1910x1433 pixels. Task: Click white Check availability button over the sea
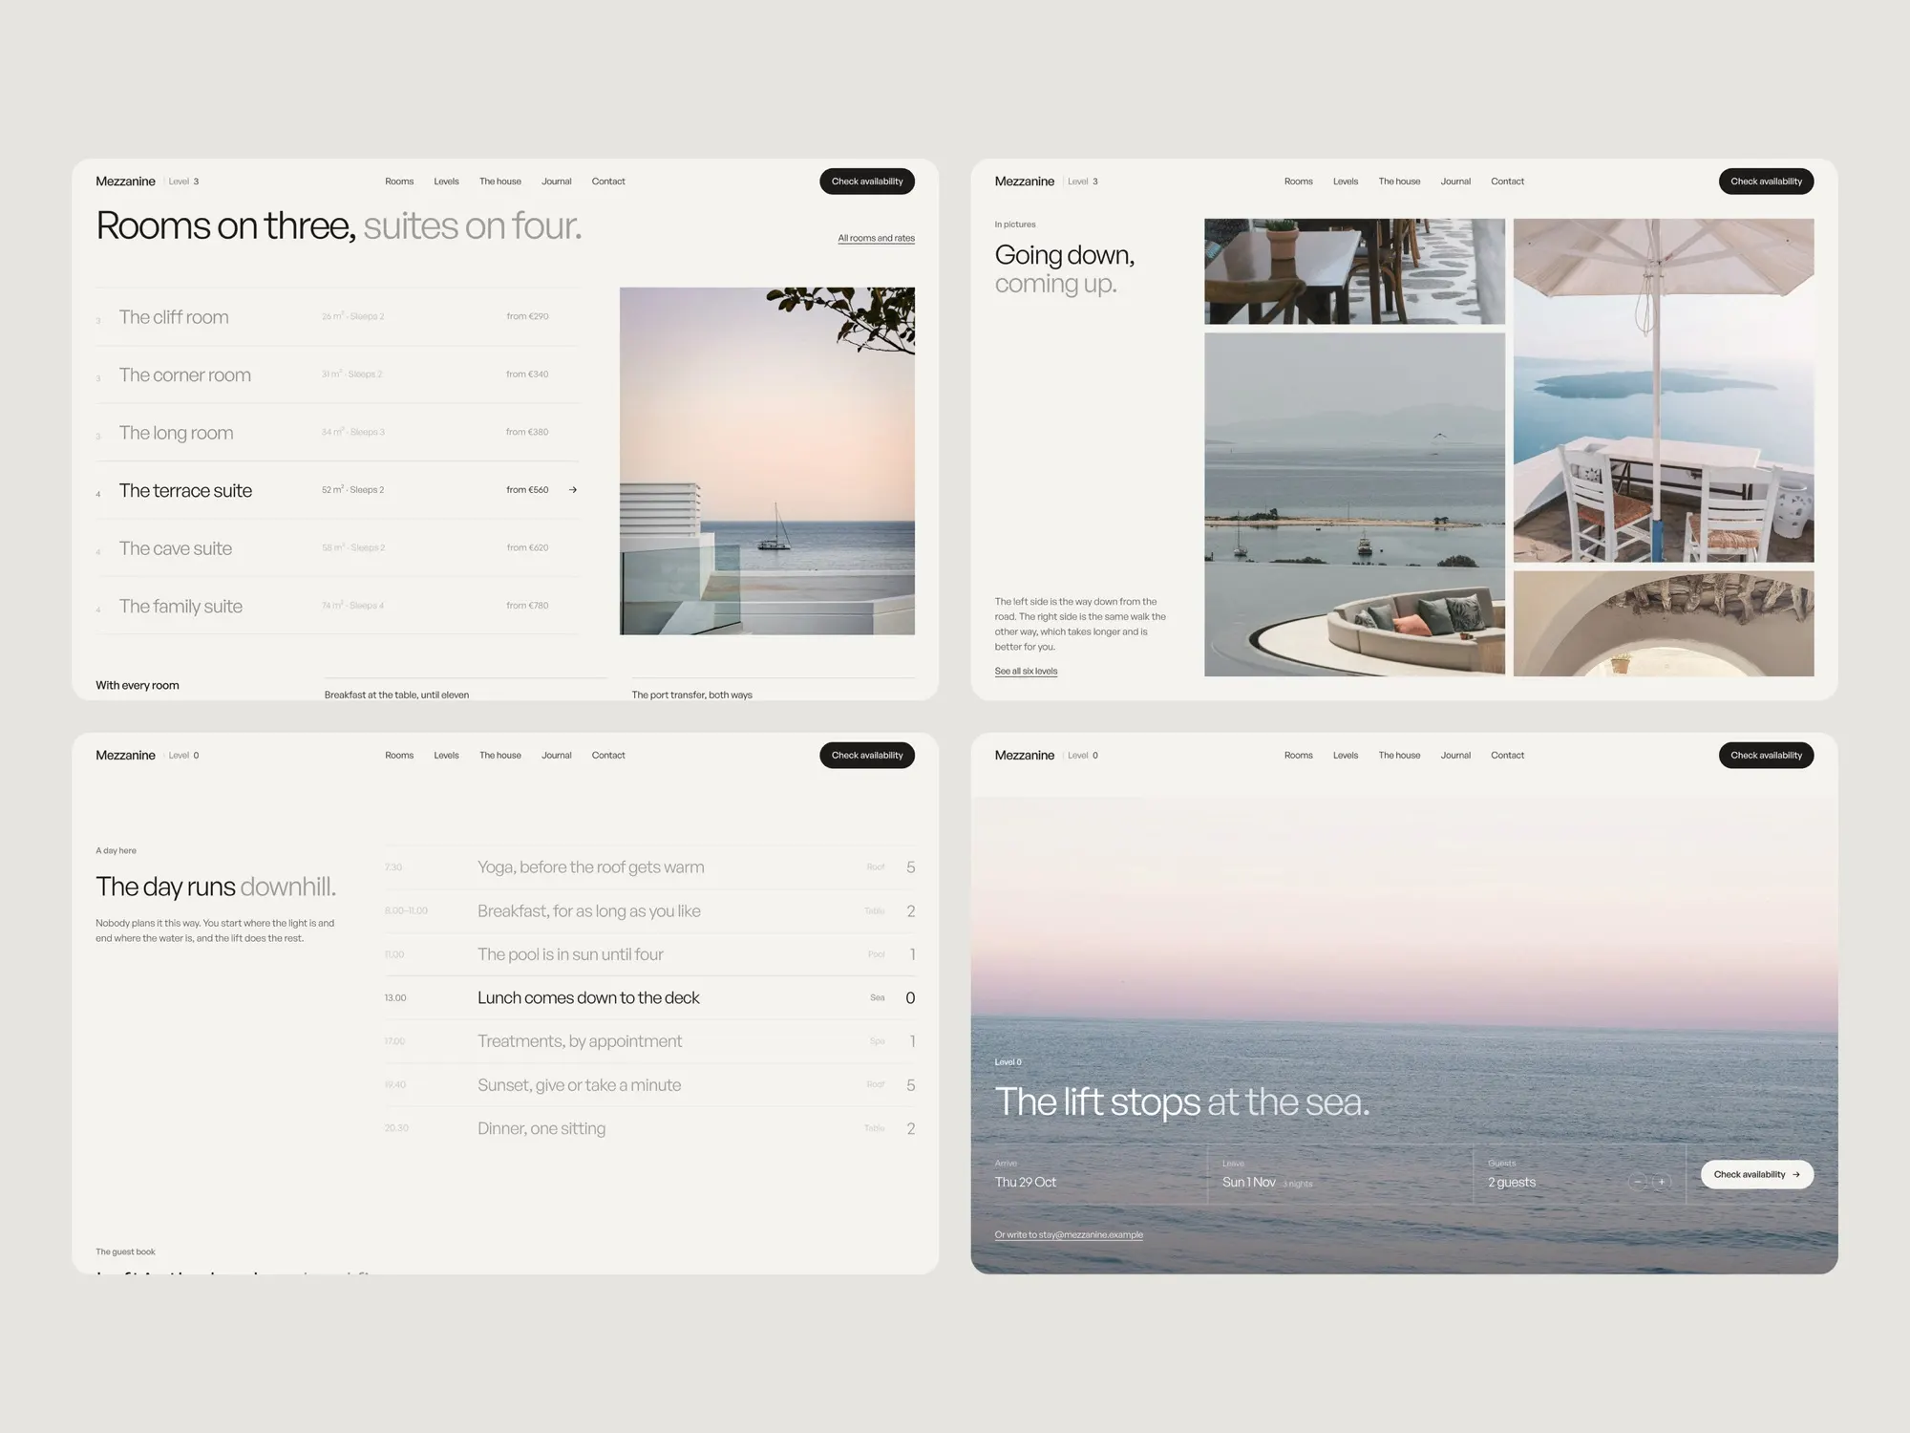(x=1756, y=1174)
